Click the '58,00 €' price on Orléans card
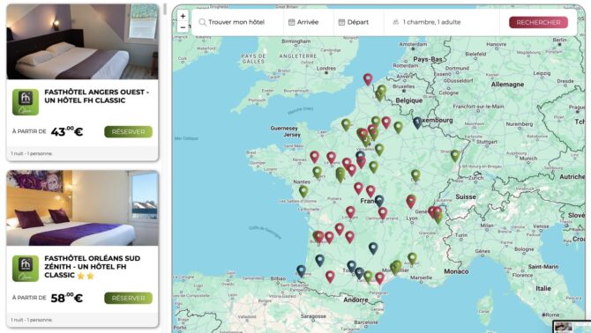This screenshot has width=591, height=333. [x=67, y=298]
